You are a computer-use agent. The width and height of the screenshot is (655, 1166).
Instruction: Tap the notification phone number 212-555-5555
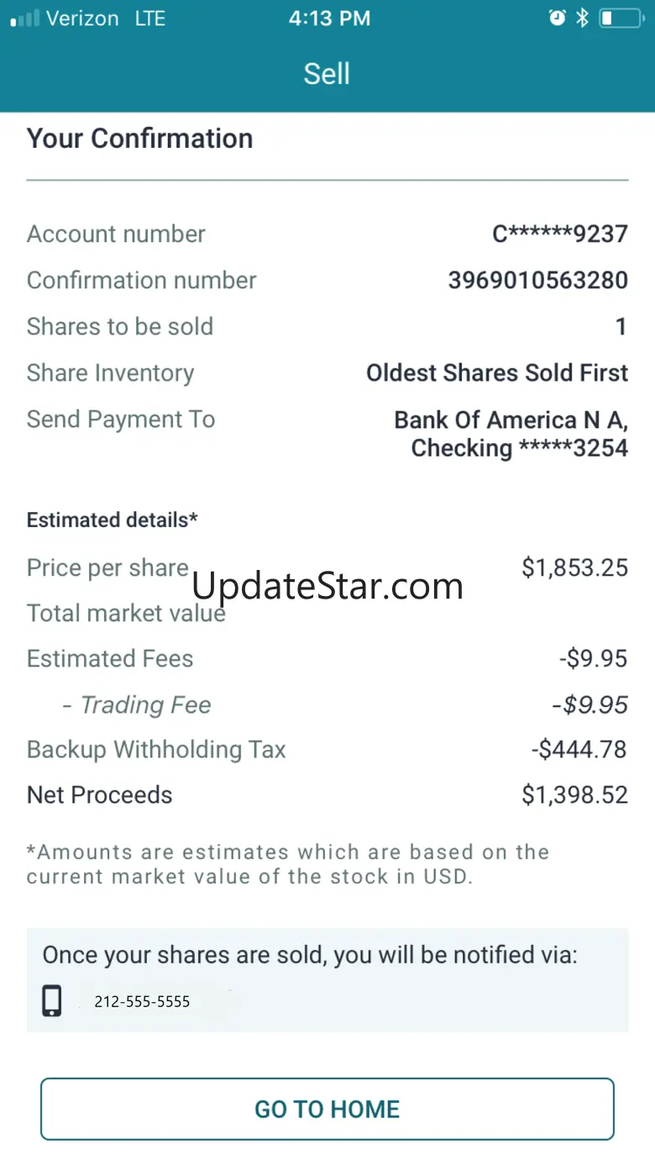pos(142,1001)
